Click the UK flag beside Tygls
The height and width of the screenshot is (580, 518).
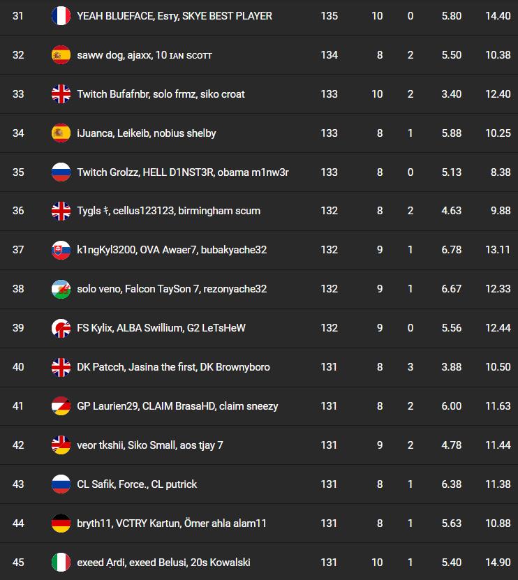(x=61, y=211)
